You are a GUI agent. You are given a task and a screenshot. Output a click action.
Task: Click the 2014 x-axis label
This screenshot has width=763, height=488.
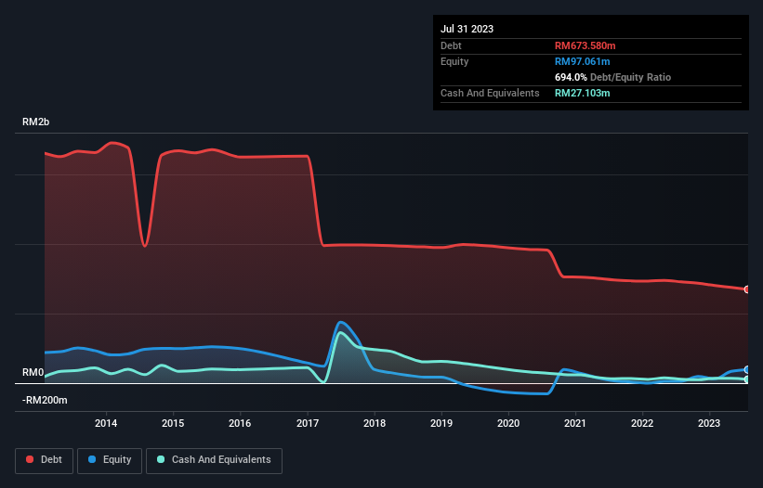point(106,423)
